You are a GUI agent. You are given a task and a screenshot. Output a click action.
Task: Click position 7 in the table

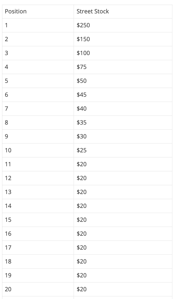(x=38, y=109)
